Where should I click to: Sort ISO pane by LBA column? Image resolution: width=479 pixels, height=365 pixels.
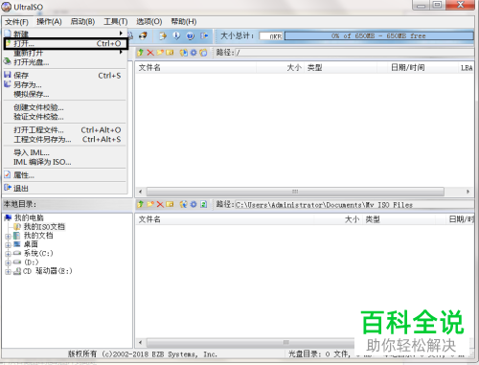pos(466,68)
